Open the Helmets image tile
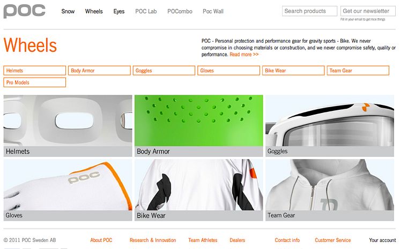The width and height of the screenshot is (400, 249). 68,126
